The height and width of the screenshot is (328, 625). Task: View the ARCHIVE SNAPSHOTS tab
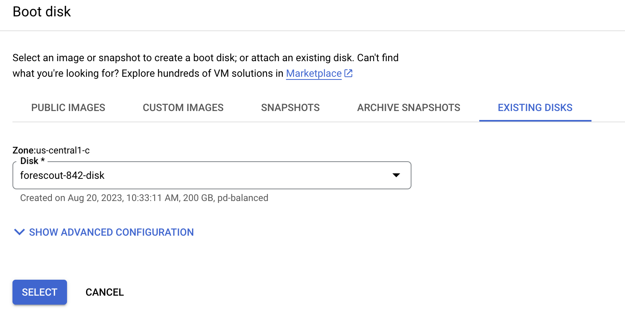[408, 108]
